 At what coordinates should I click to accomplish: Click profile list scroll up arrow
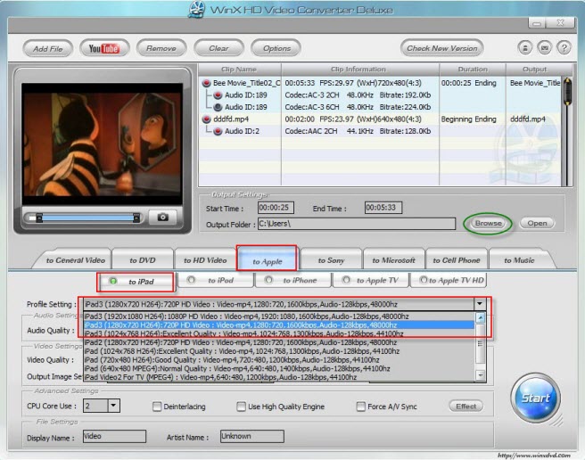[480, 318]
